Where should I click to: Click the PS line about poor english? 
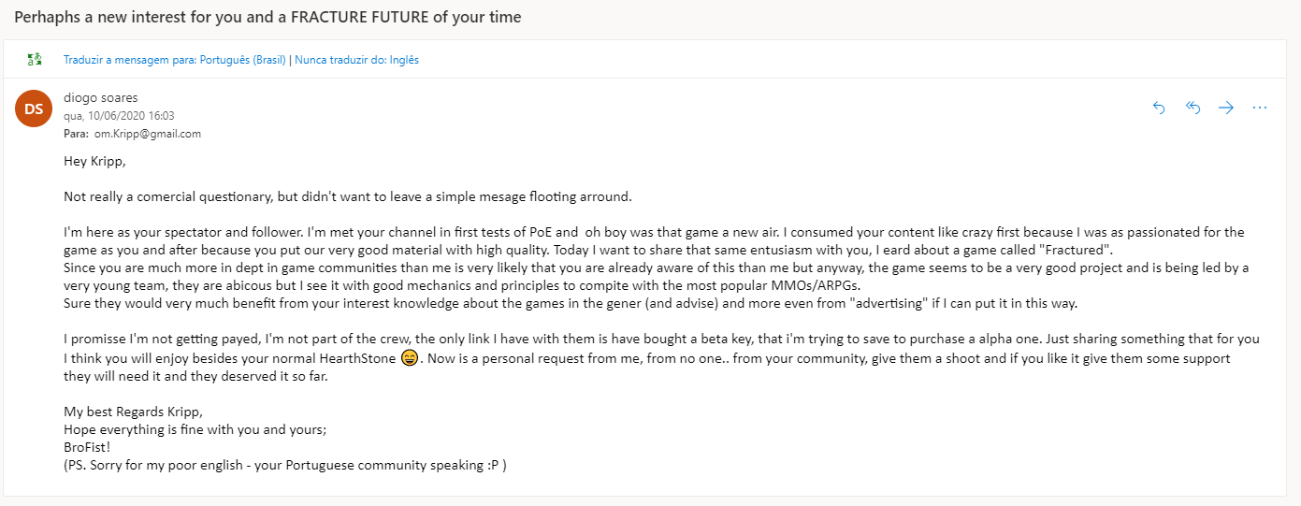285,465
